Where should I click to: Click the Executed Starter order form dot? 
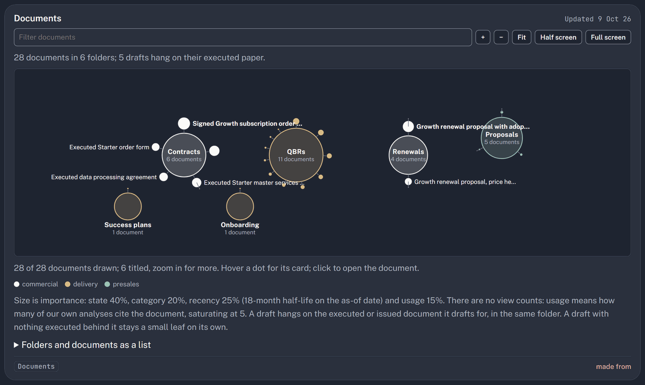click(x=156, y=147)
